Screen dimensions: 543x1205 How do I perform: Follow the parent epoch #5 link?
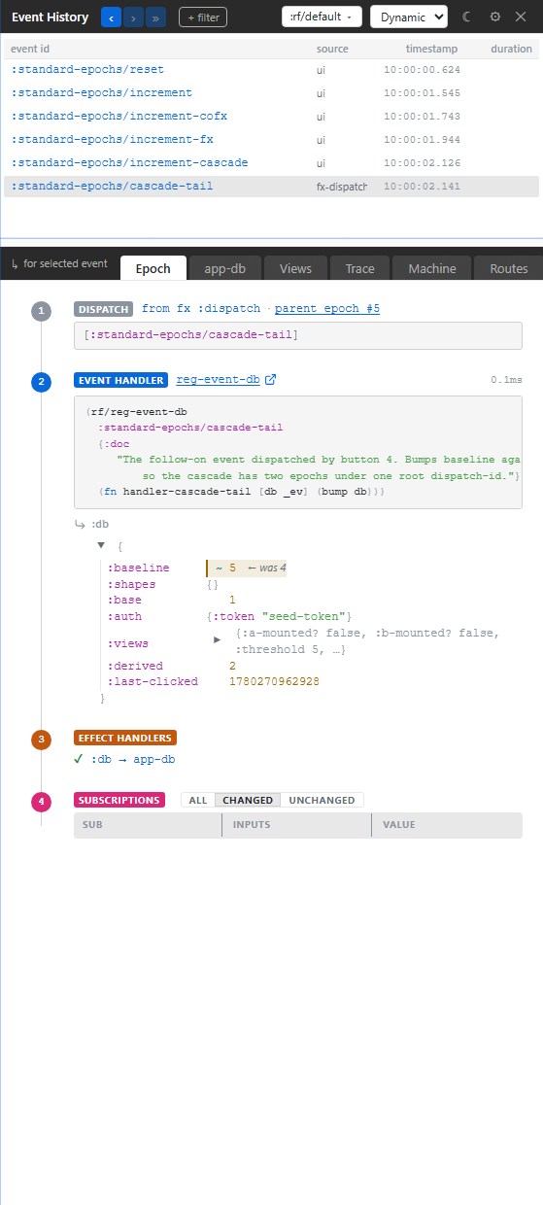[x=327, y=309]
